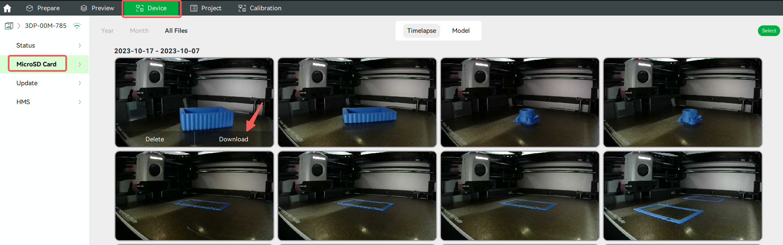This screenshot has height=245, width=783.
Task: Open first timelapse thumbnail in second row
Action: [x=194, y=196]
